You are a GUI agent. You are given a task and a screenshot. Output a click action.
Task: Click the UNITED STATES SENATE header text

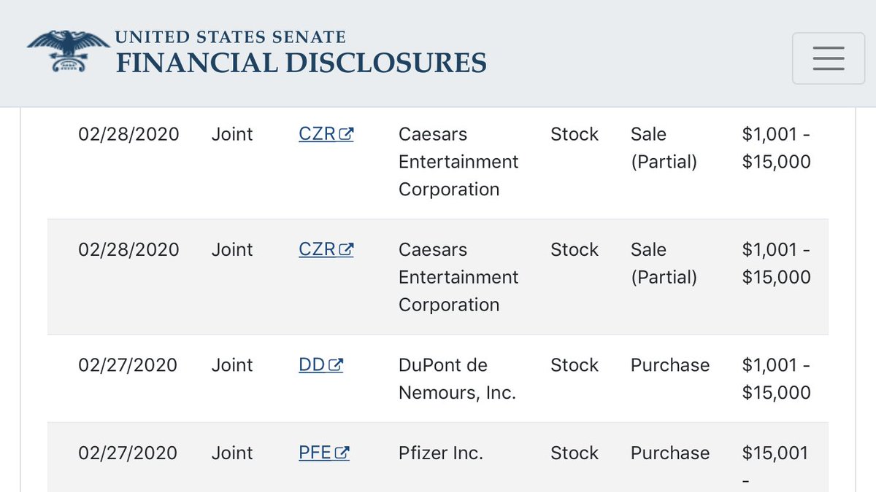coord(231,36)
